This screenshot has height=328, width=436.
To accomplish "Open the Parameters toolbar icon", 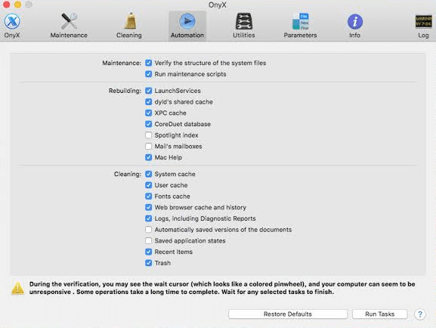I will click(301, 21).
